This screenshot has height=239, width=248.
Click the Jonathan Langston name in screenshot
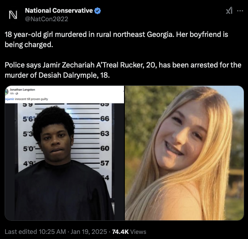22,90
